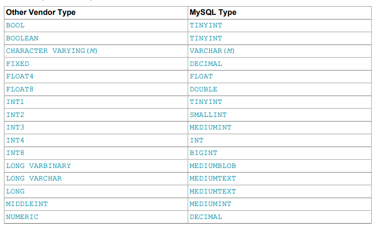This screenshot has width=372, height=225.
Task: Open the FLOAT MySQL type link
Action: [201, 76]
